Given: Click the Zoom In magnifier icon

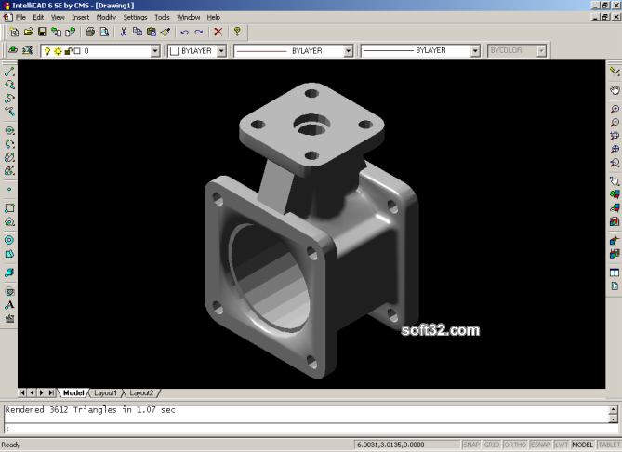Looking at the screenshot, I should [615, 109].
